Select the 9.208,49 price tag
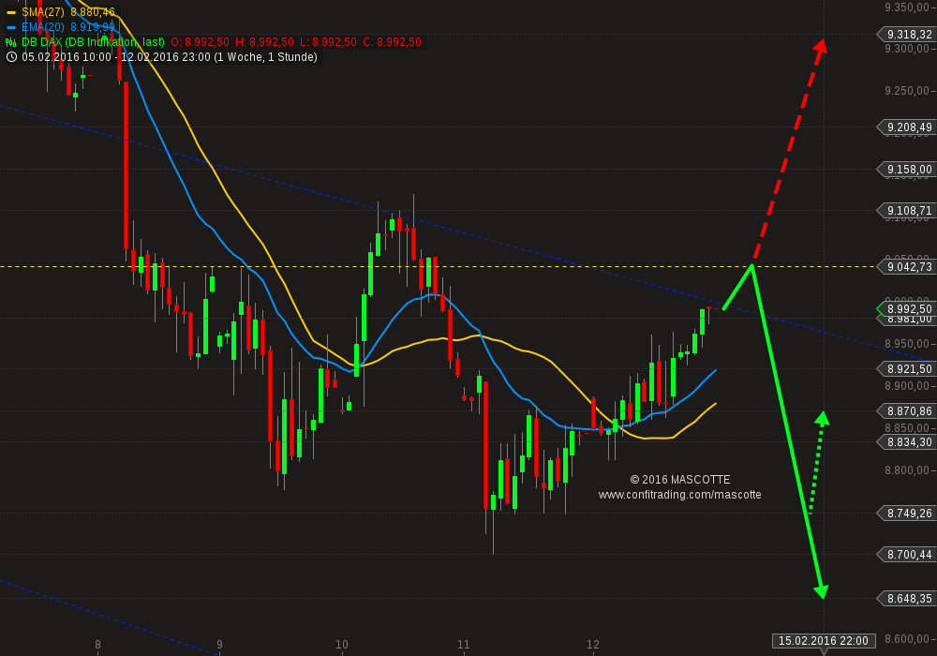The image size is (937, 656). coord(905,127)
